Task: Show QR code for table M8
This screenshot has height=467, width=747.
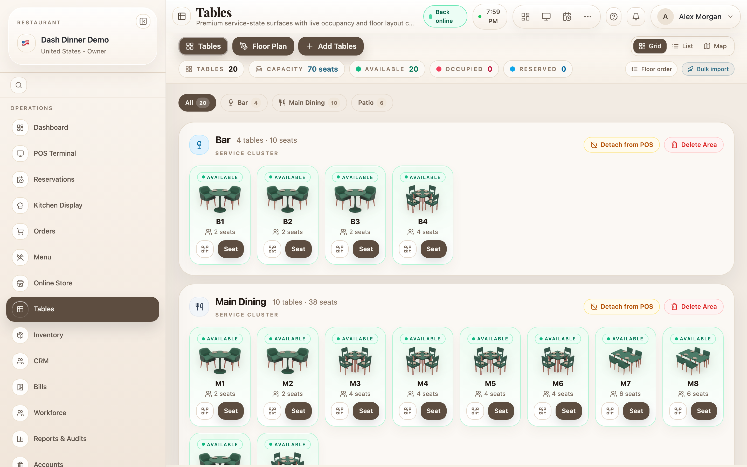Action: click(x=678, y=411)
